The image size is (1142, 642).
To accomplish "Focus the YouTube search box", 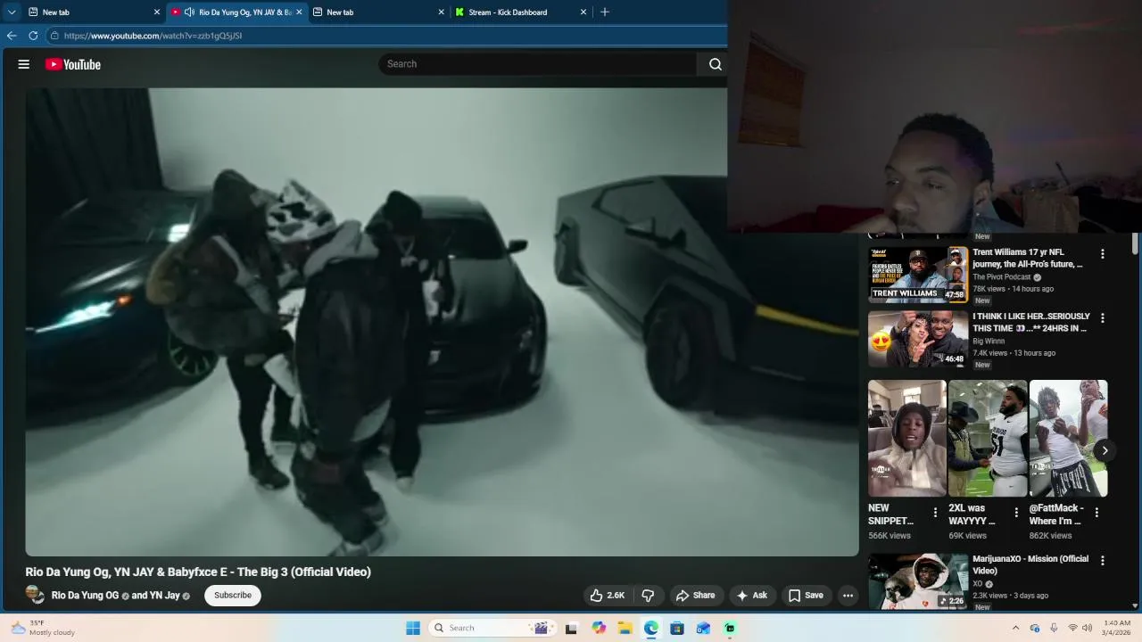I will [538, 64].
